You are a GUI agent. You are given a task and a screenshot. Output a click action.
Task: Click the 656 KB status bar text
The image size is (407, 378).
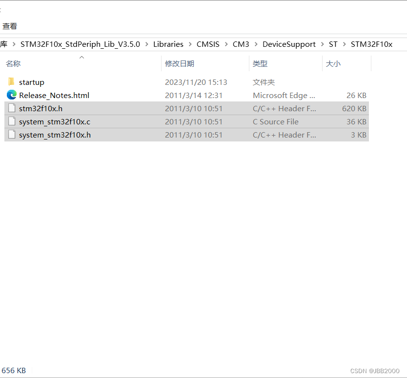click(x=14, y=371)
